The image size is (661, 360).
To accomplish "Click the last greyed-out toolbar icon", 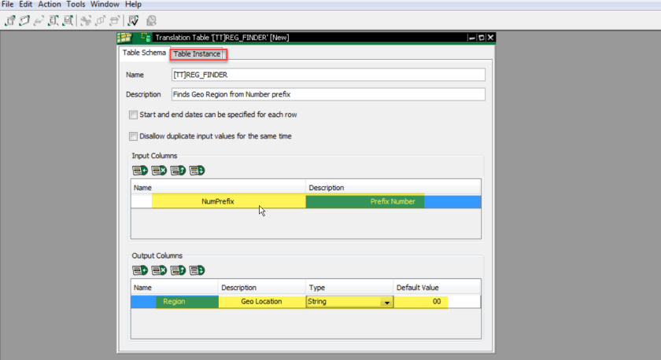I will 151,20.
